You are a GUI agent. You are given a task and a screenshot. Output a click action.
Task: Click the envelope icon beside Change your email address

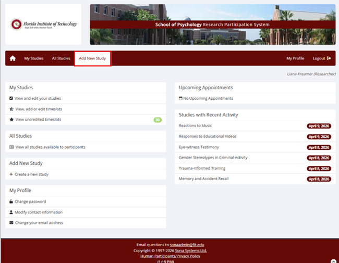[x=11, y=223]
